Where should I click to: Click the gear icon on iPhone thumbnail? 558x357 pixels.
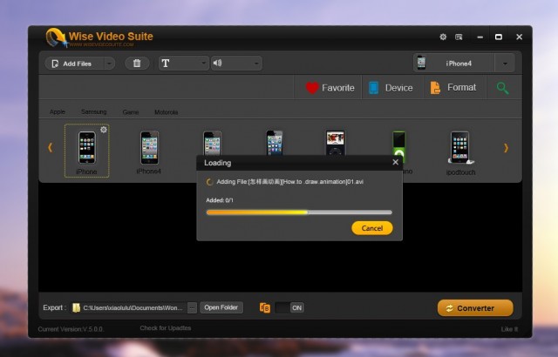coord(104,130)
